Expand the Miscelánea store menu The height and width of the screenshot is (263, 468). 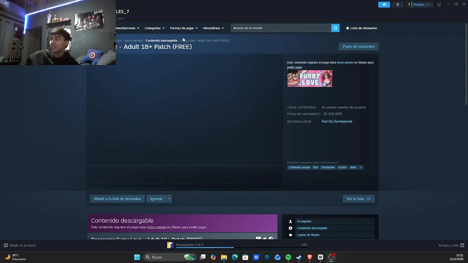pos(214,28)
